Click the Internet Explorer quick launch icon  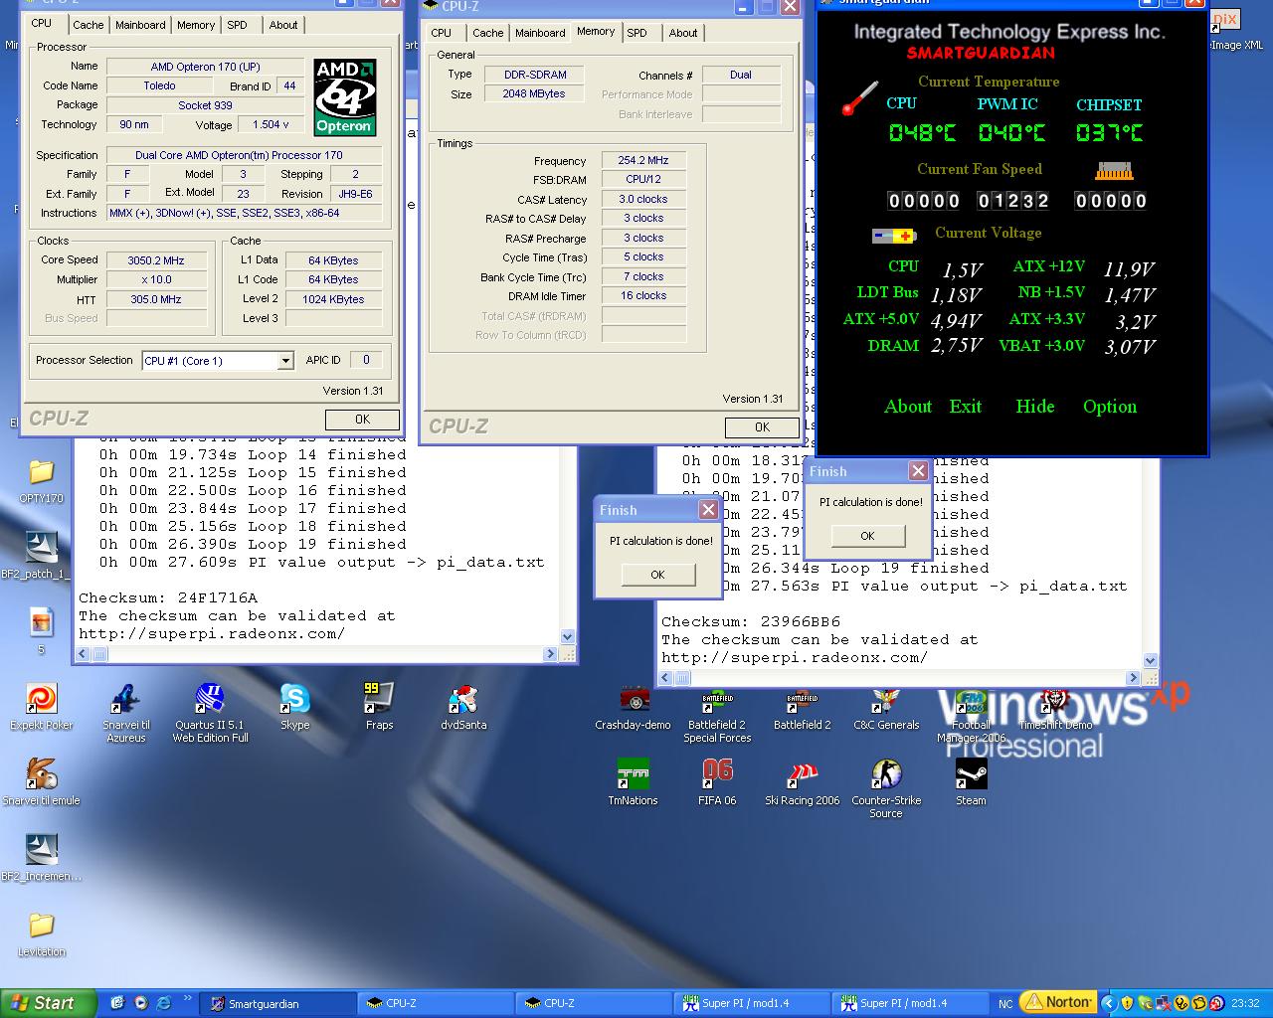click(x=163, y=1003)
